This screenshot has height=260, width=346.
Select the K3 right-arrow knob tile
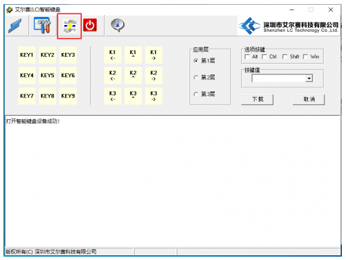[154, 96]
